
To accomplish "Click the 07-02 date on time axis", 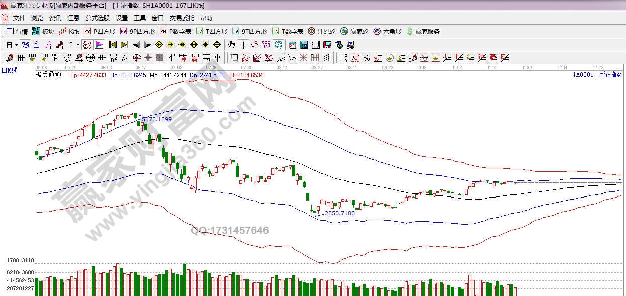I will [176, 67].
